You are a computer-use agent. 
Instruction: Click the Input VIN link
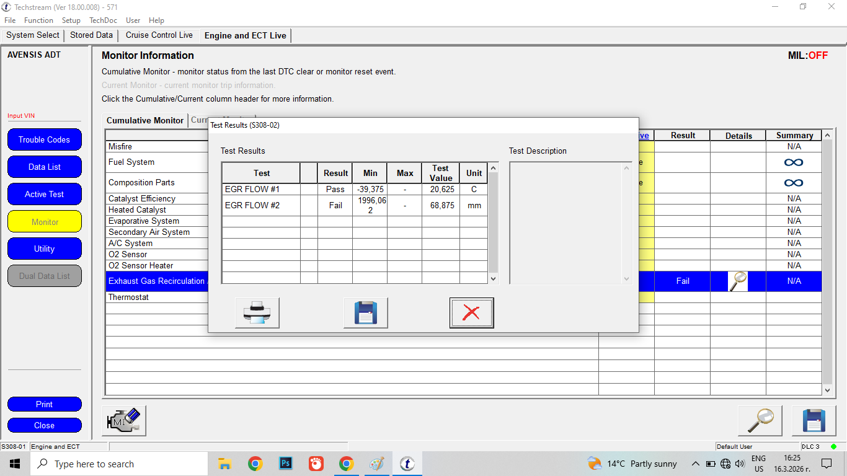coord(20,116)
